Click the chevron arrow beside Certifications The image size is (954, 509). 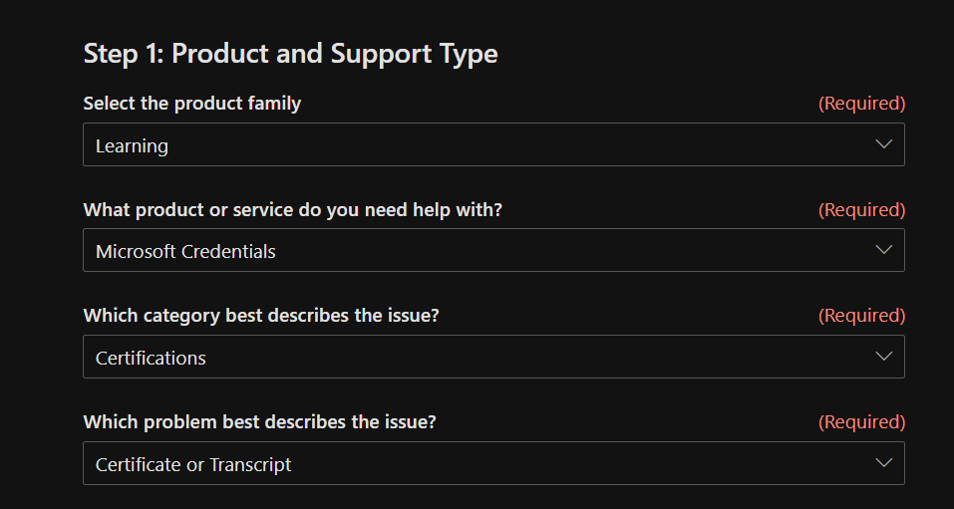pos(883,357)
